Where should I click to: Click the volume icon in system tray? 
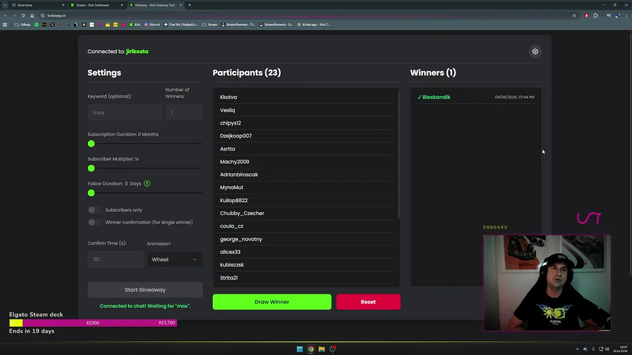coord(607,349)
